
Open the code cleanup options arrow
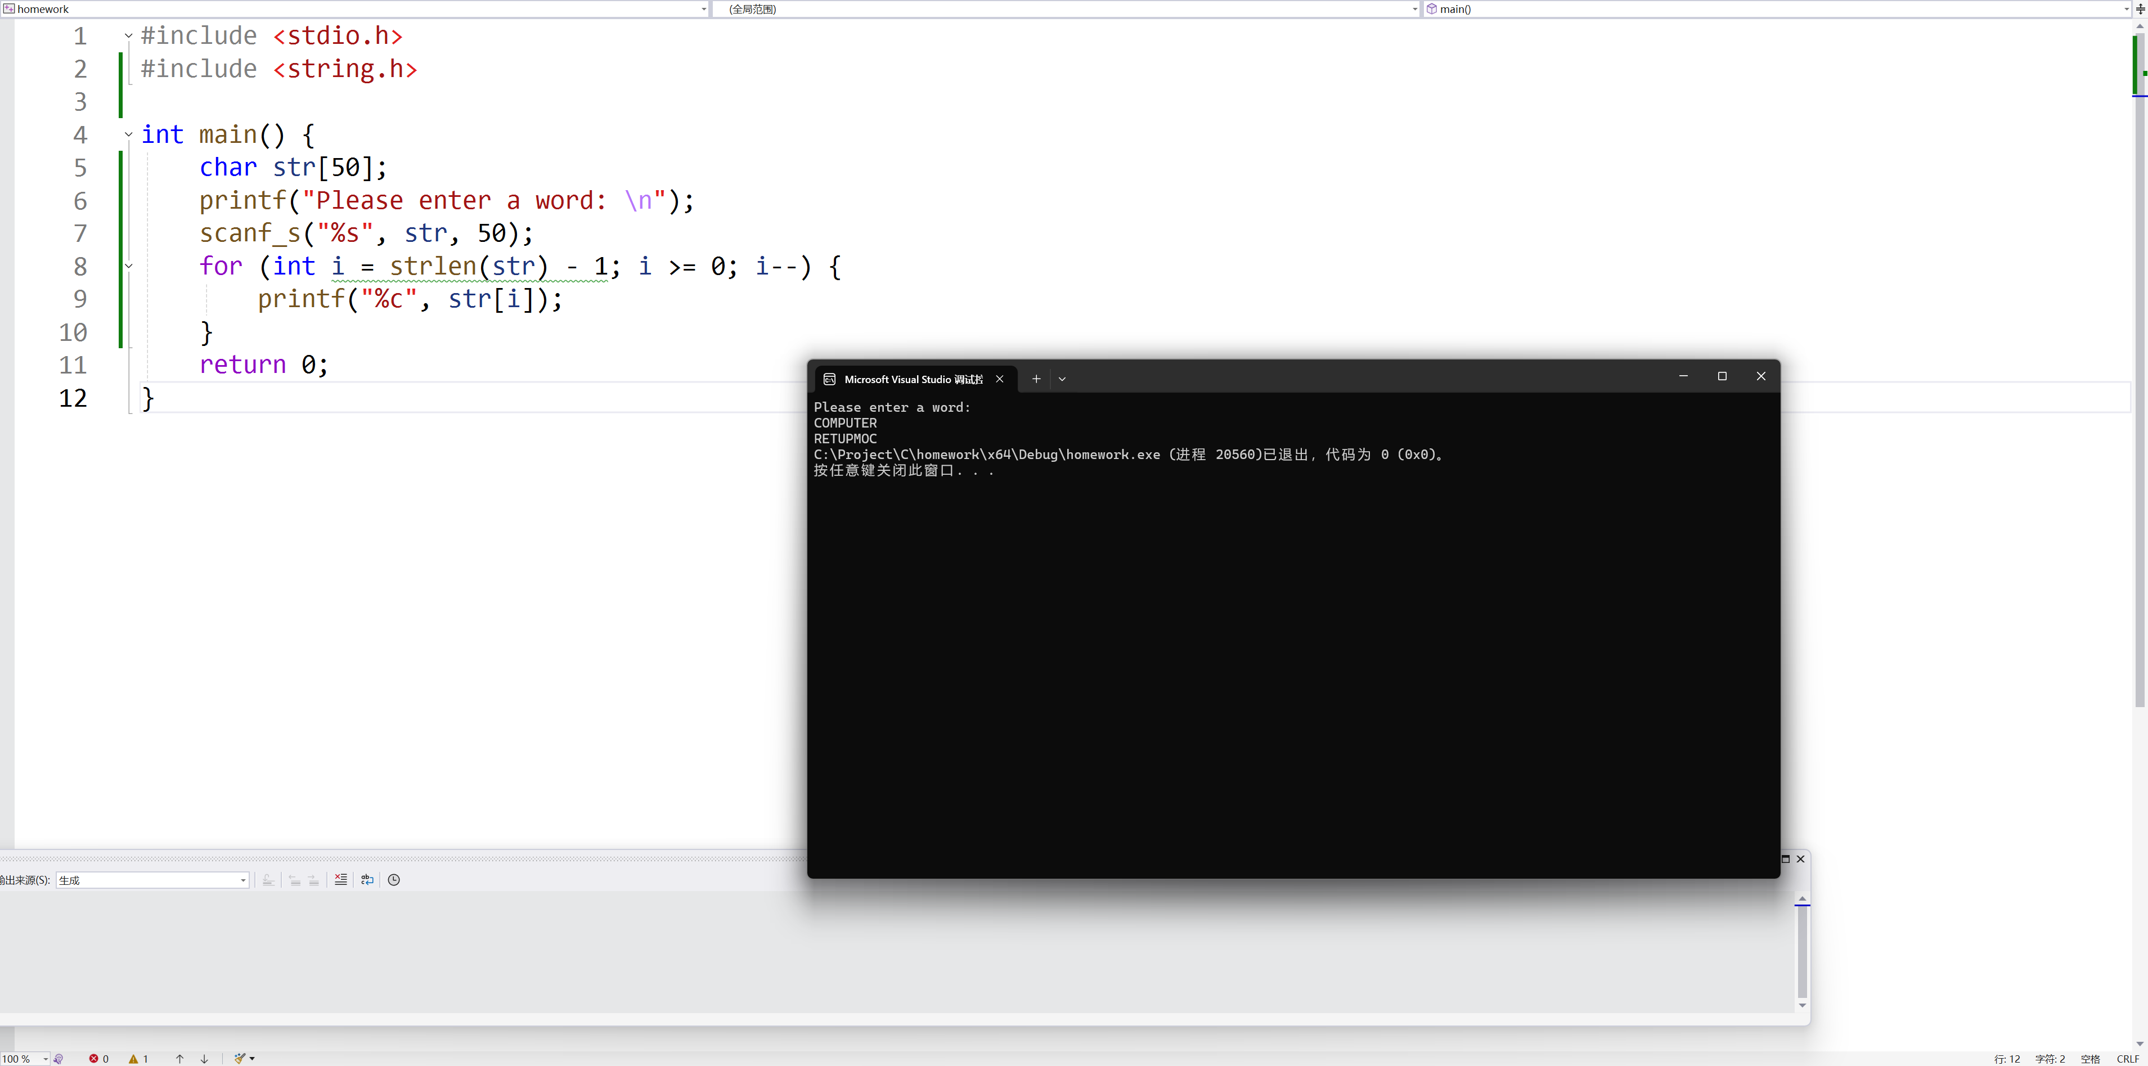coord(252,1059)
